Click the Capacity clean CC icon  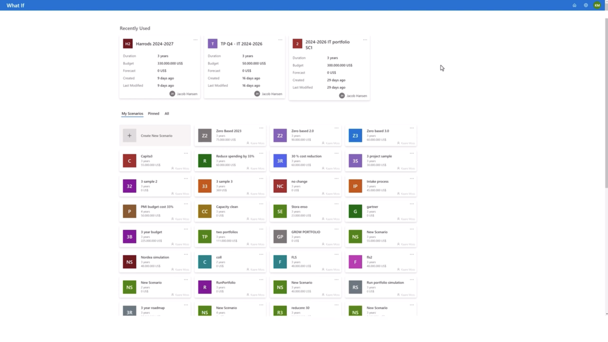click(204, 211)
